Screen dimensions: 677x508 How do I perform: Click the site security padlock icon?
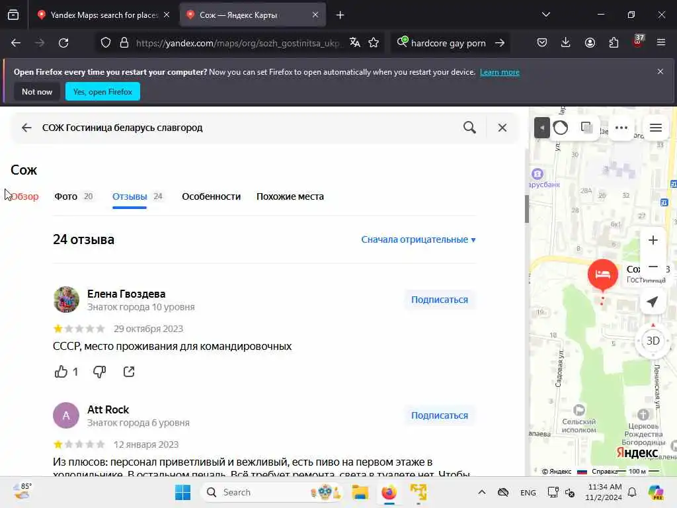click(124, 43)
